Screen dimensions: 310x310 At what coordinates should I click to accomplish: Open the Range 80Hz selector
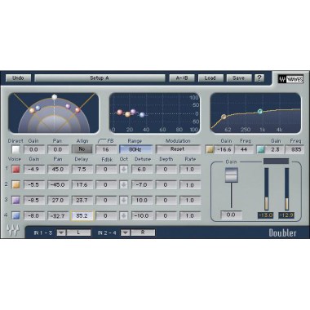(135, 149)
